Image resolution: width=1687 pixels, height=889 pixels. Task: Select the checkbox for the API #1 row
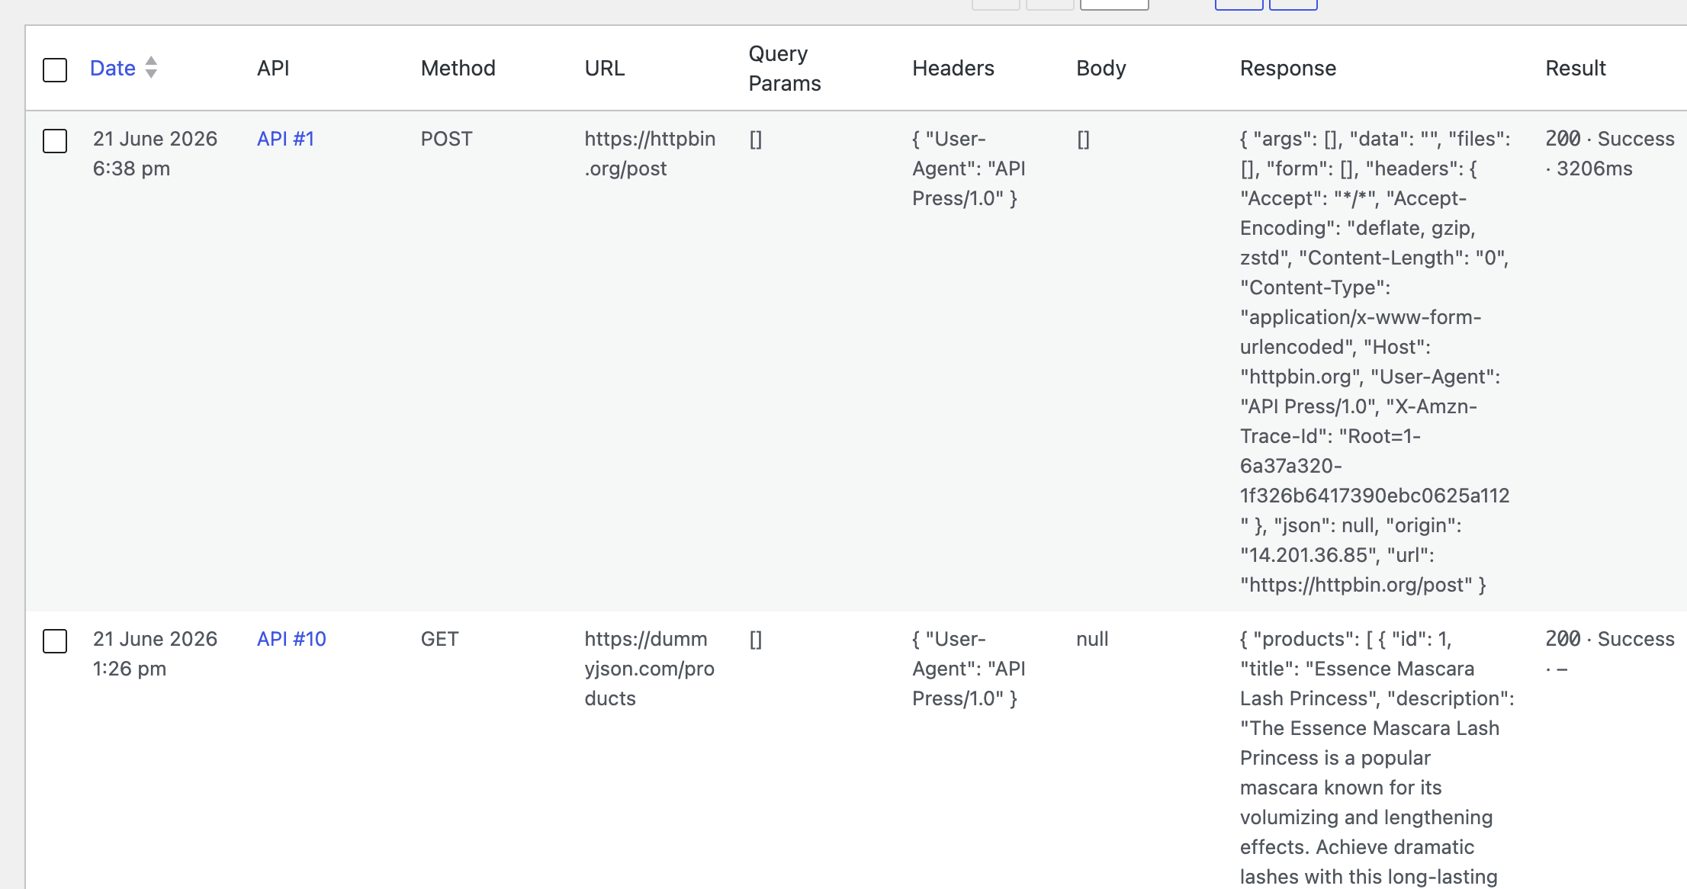coord(55,140)
